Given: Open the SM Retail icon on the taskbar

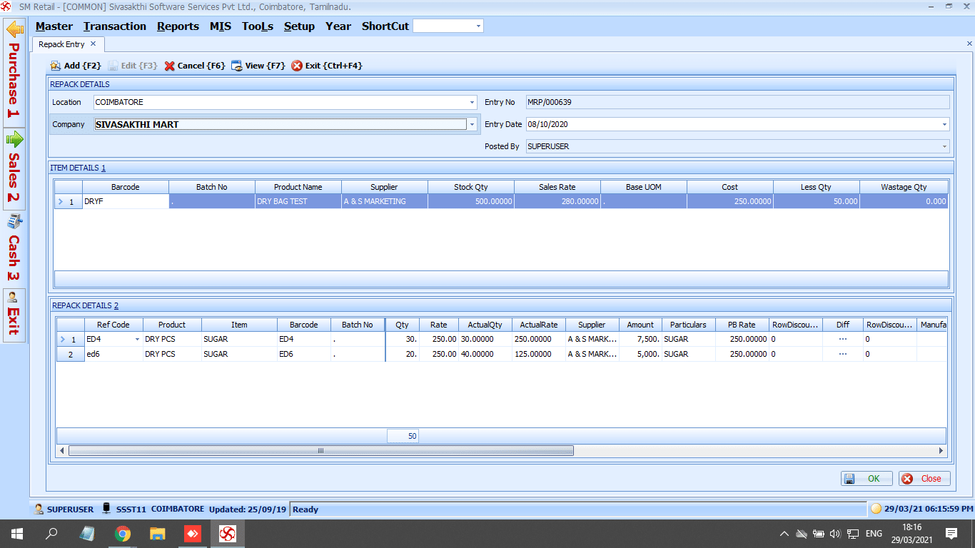Looking at the screenshot, I should (227, 533).
